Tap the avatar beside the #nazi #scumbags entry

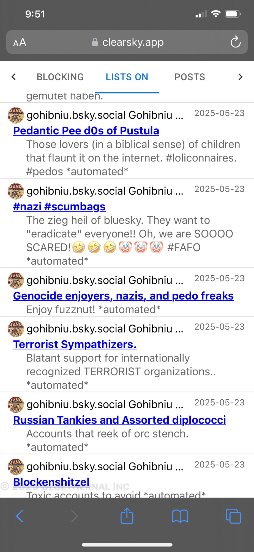coord(16,191)
